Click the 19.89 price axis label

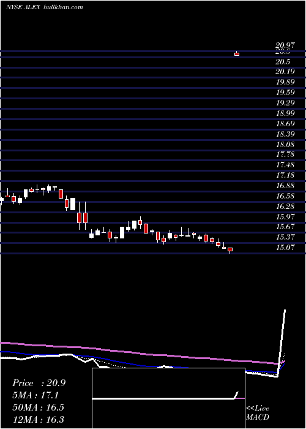(285, 82)
